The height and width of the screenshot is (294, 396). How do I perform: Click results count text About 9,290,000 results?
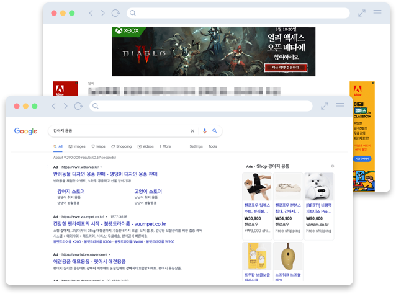[84, 158]
